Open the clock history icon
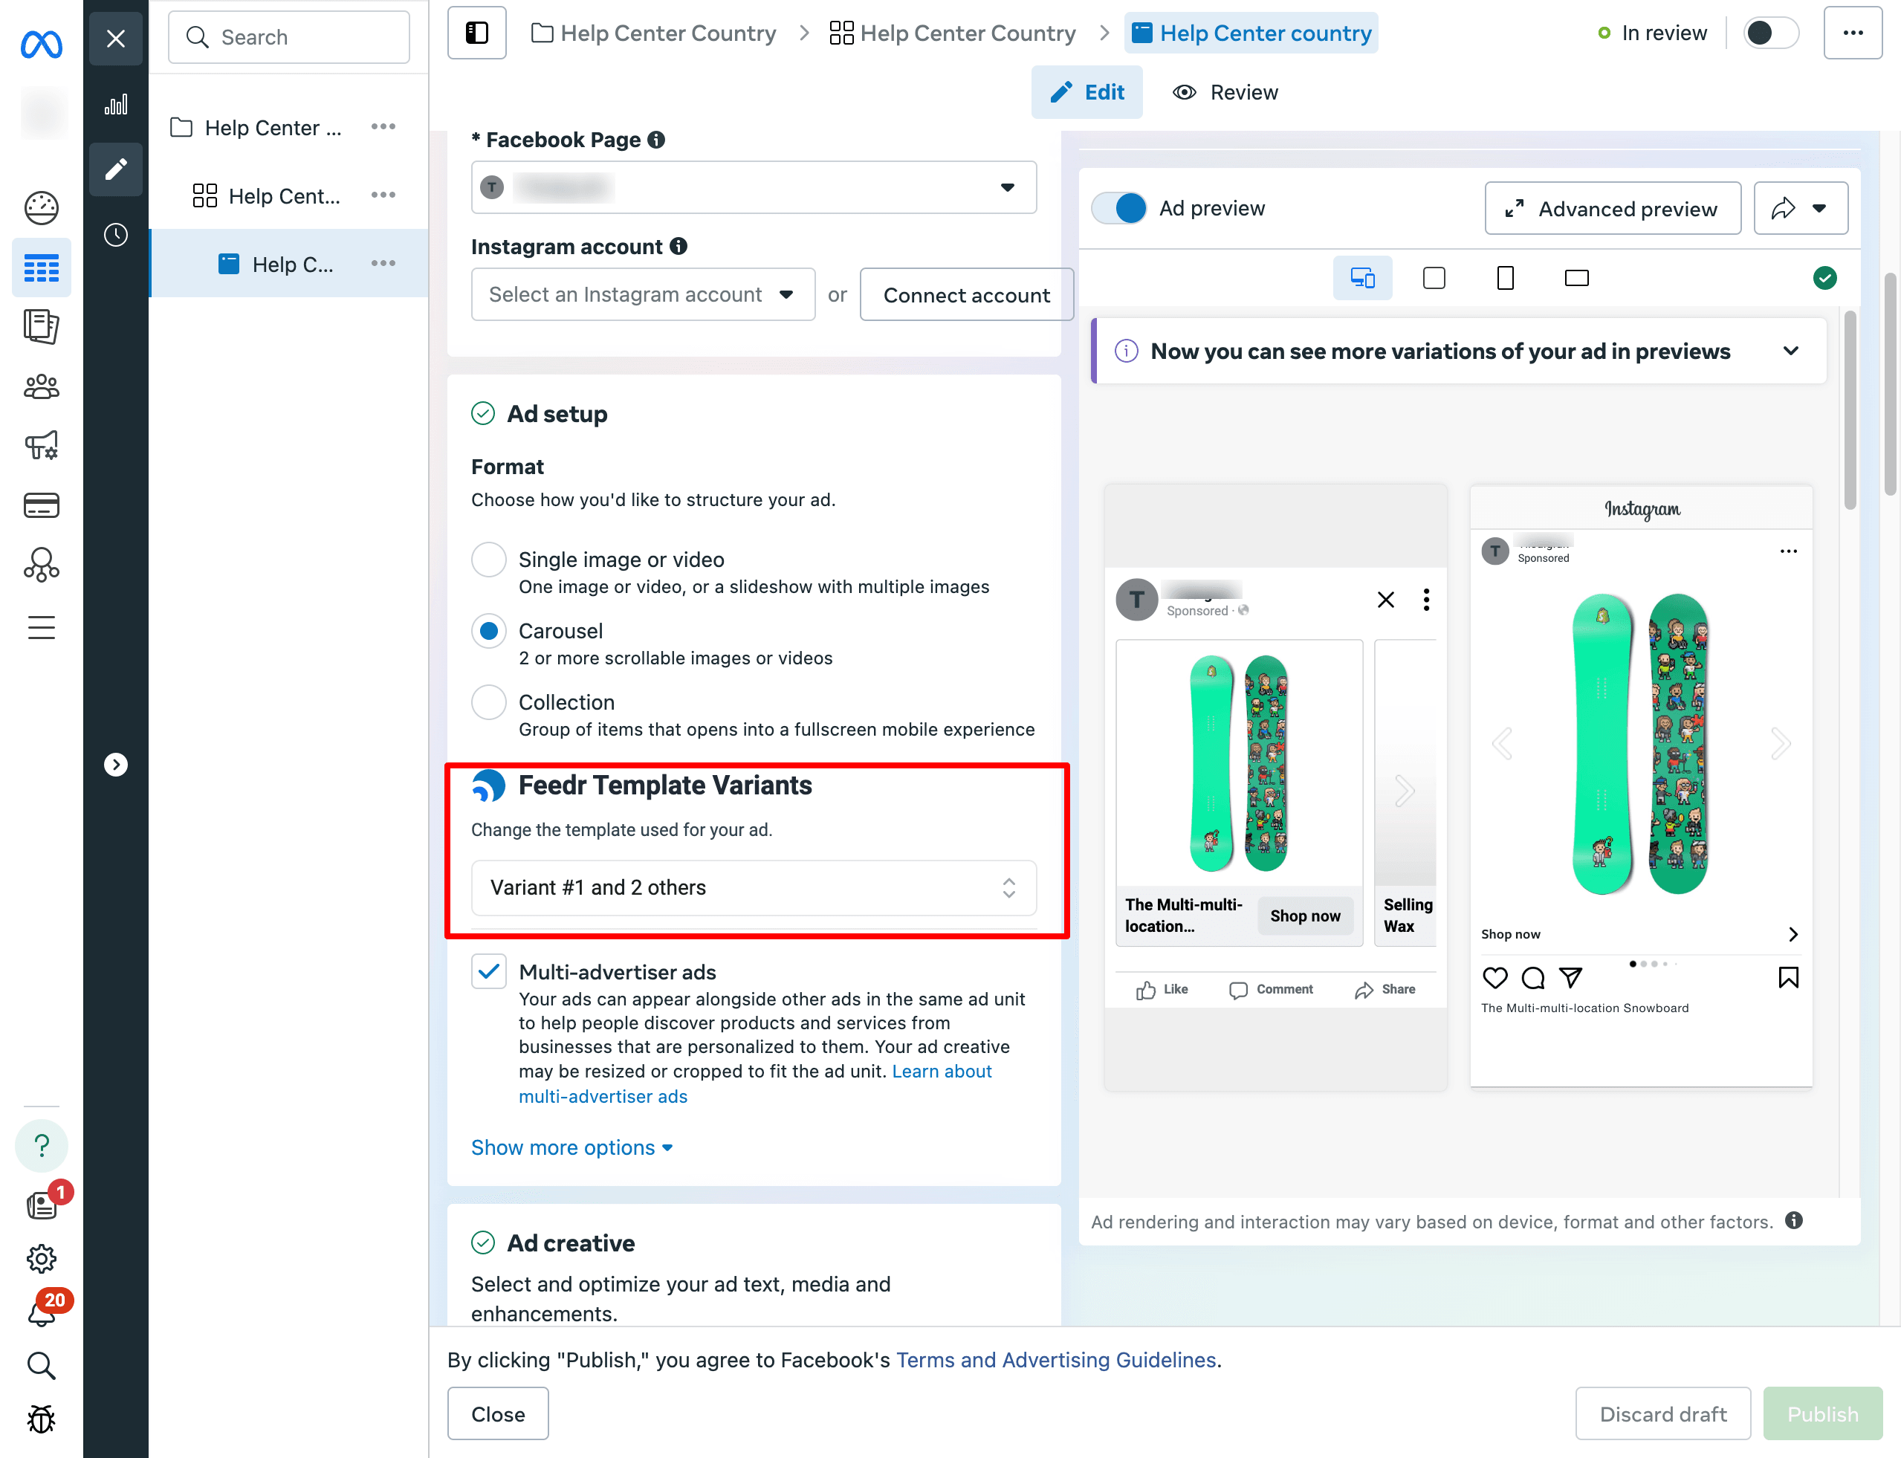1901x1458 pixels. click(115, 234)
